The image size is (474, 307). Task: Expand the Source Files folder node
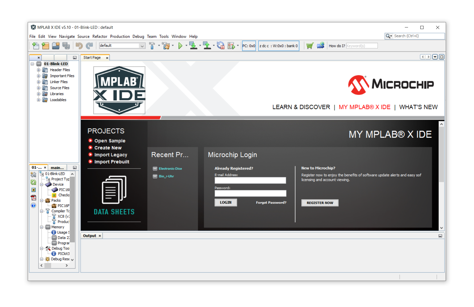39,88
